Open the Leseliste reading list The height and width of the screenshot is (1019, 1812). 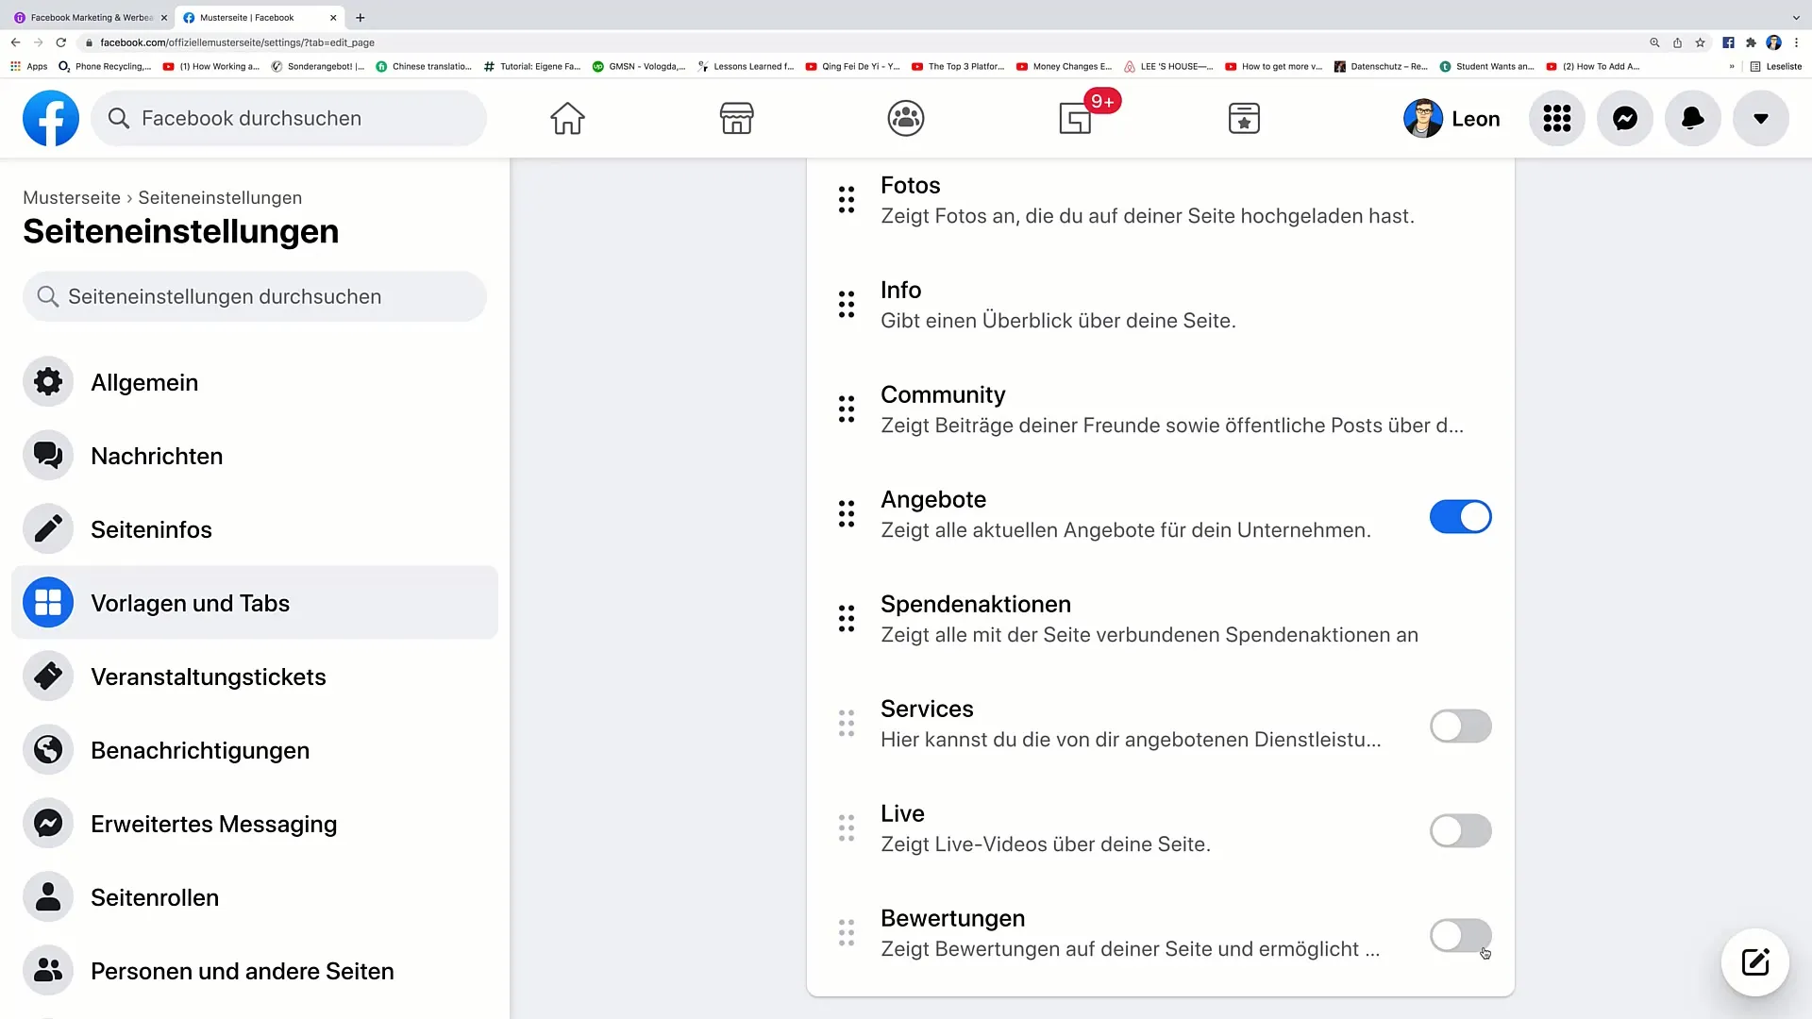(1776, 66)
